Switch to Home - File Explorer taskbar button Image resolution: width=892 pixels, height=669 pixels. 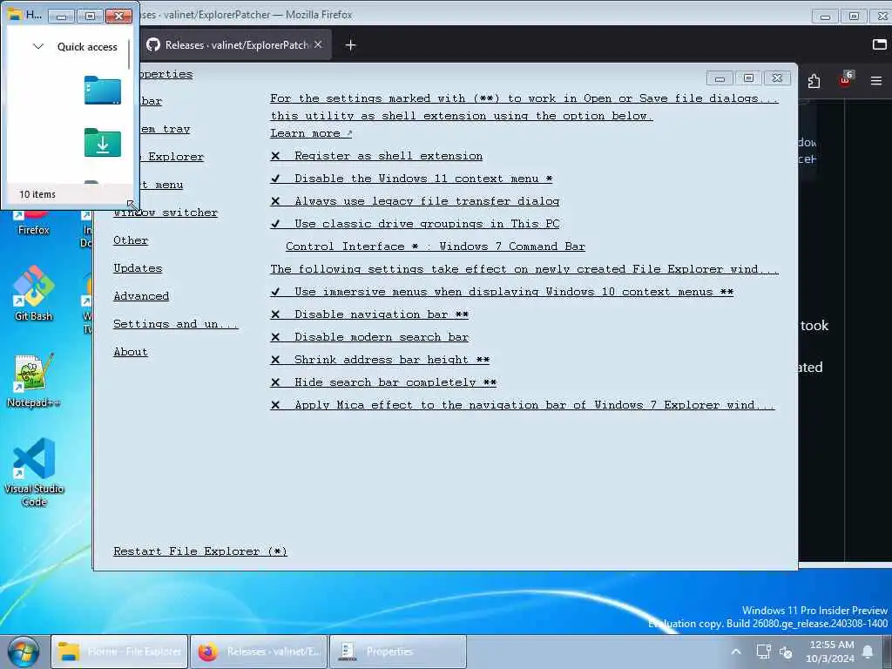(119, 652)
